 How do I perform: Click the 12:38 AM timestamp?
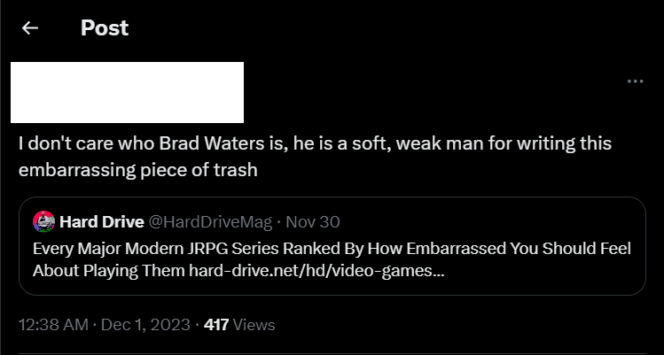tap(52, 325)
